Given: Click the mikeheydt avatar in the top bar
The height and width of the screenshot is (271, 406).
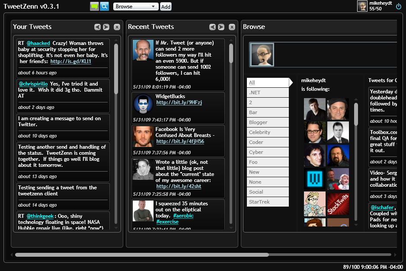Looking at the screenshot, I should tap(362, 6).
